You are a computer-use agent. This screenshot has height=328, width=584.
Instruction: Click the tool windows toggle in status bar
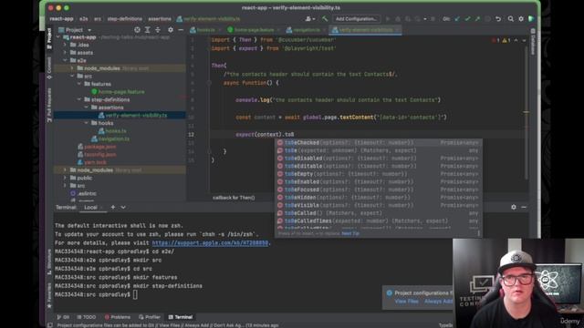(50, 325)
